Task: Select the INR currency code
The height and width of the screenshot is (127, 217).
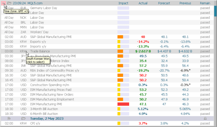Action: tap(23, 66)
